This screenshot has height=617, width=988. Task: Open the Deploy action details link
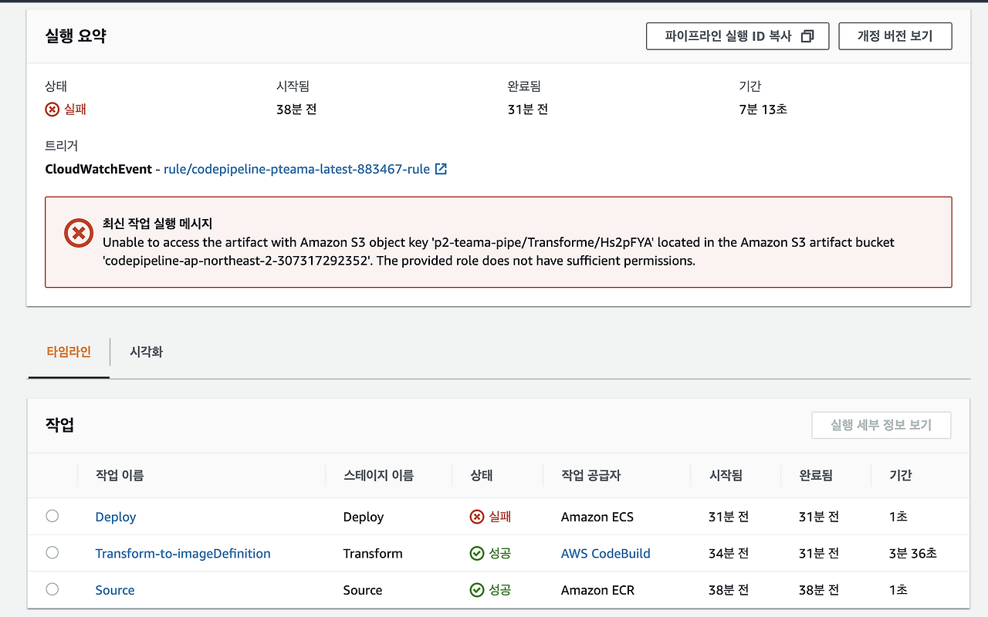115,517
